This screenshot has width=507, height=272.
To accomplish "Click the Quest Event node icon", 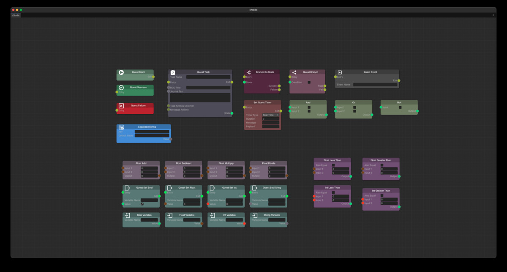I will pos(340,72).
